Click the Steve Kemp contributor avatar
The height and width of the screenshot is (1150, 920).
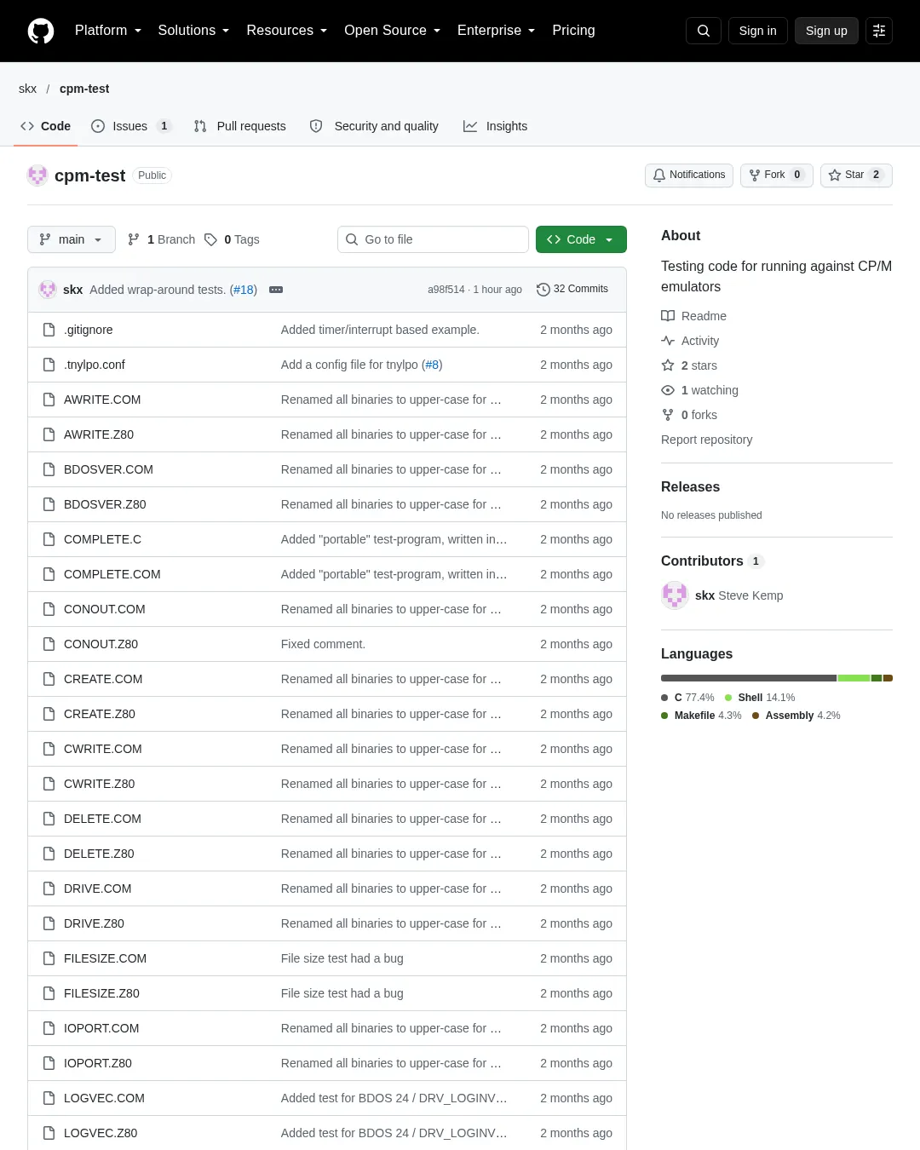pyautogui.click(x=675, y=595)
